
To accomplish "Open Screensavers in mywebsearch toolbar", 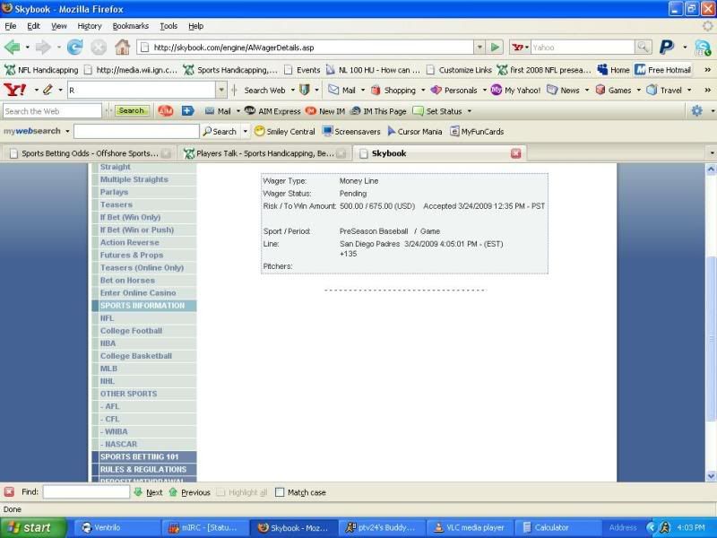I will [x=351, y=131].
